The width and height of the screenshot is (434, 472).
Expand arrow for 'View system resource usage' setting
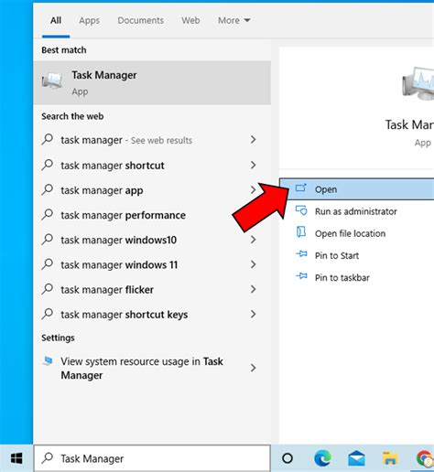[x=253, y=368]
